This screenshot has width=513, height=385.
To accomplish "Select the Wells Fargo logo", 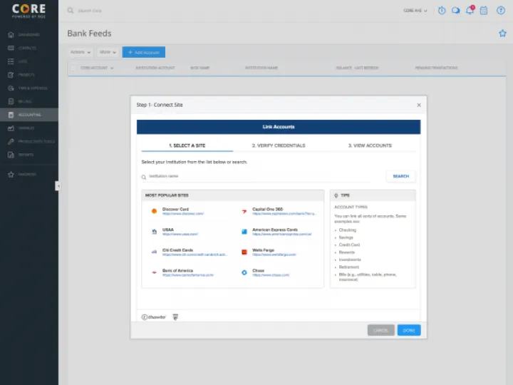I will pyautogui.click(x=244, y=252).
